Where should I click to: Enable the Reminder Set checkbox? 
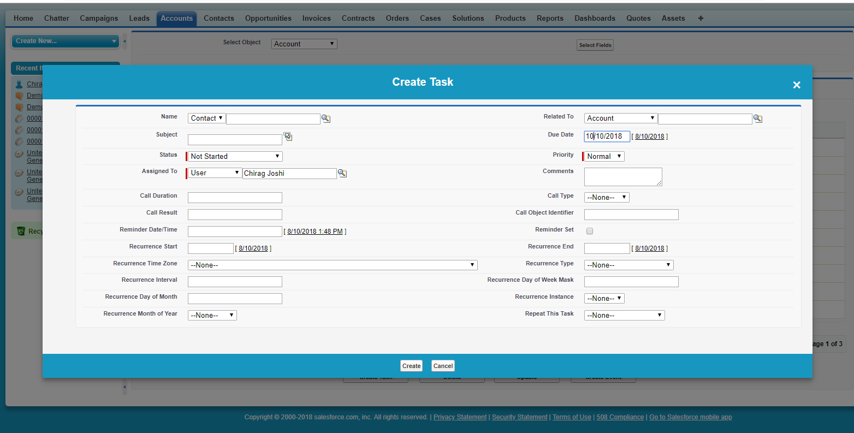(x=590, y=231)
